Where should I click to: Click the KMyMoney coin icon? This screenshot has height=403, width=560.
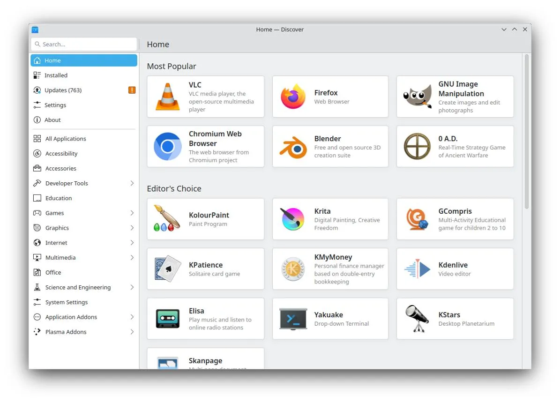tap(293, 269)
